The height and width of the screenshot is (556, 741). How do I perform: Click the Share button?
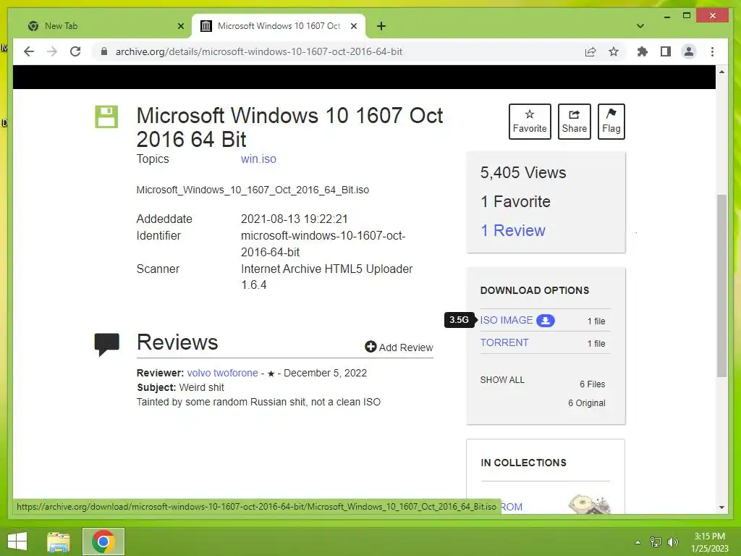(x=574, y=122)
